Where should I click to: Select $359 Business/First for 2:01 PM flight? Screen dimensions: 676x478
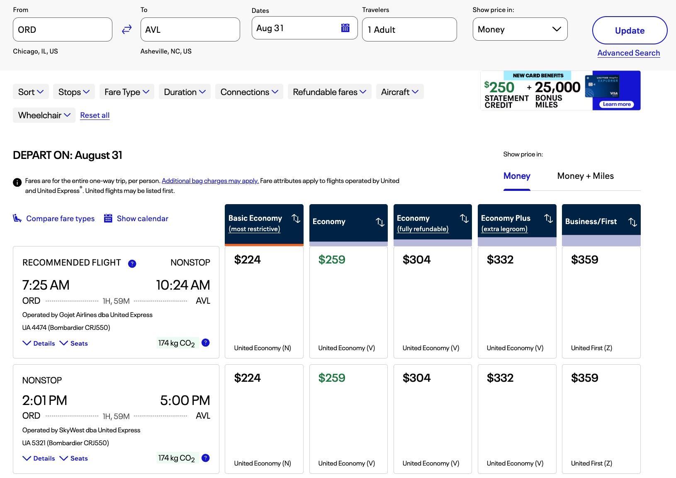[x=601, y=419]
